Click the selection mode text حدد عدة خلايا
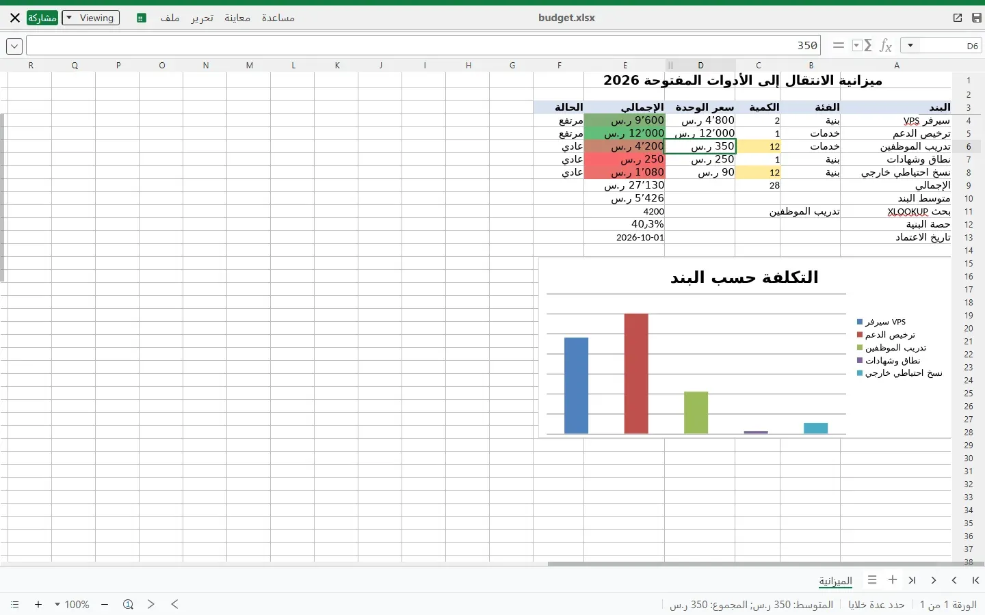Viewport: 985px width, 615px height. tap(877, 605)
